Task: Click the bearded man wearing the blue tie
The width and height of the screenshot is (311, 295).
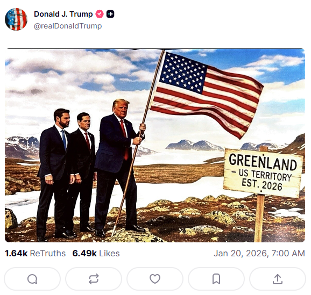Action: tap(54, 172)
